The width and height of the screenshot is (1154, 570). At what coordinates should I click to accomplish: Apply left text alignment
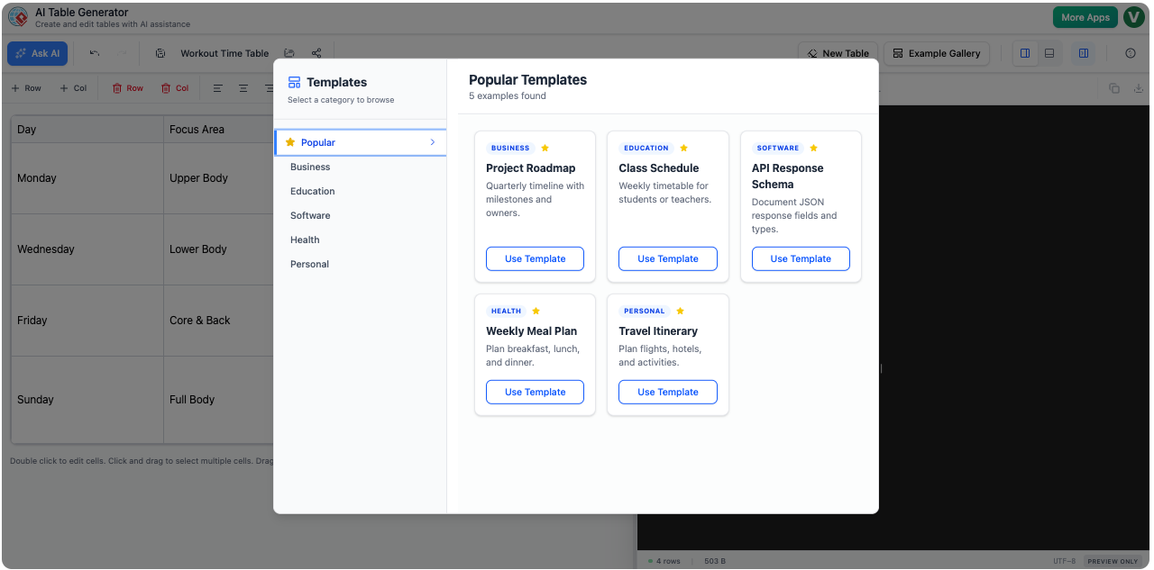(x=217, y=87)
